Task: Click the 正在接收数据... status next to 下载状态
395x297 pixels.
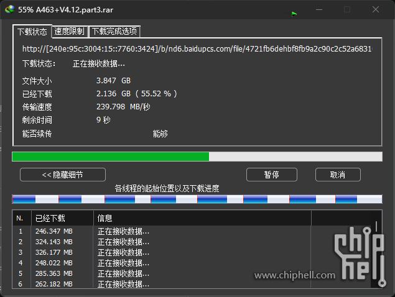Action: click(x=99, y=63)
